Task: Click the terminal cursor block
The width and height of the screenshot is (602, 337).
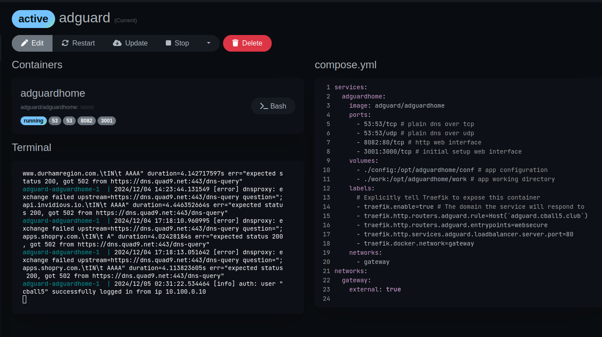Action: (x=24, y=299)
